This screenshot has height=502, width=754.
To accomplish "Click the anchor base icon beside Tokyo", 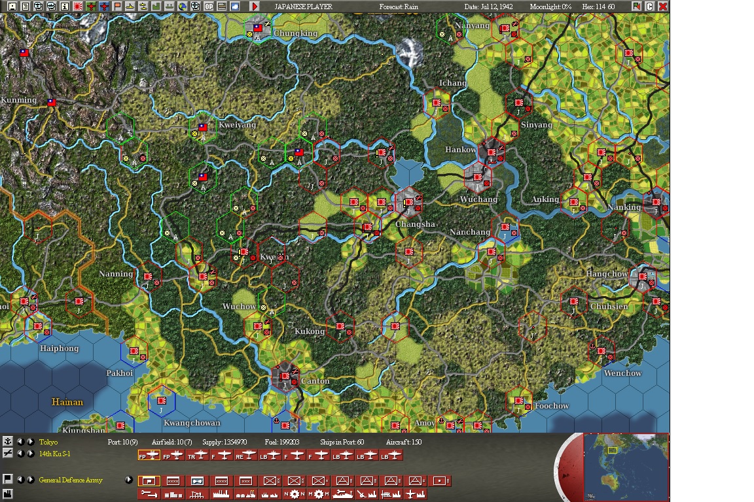I will pyautogui.click(x=8, y=441).
